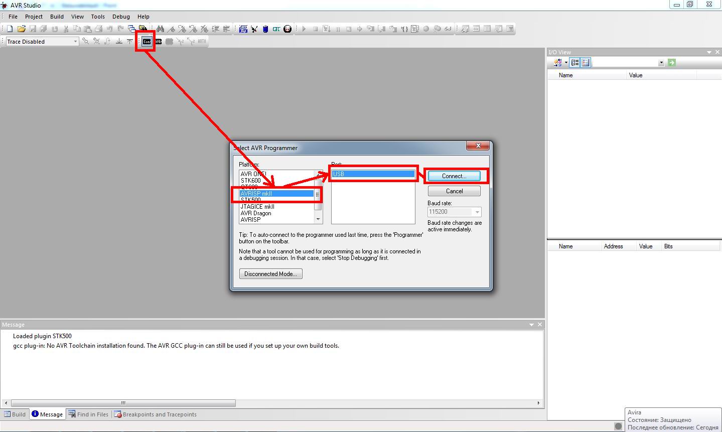The width and height of the screenshot is (722, 432).
Task: Click the Connect... button
Action: (x=454, y=176)
